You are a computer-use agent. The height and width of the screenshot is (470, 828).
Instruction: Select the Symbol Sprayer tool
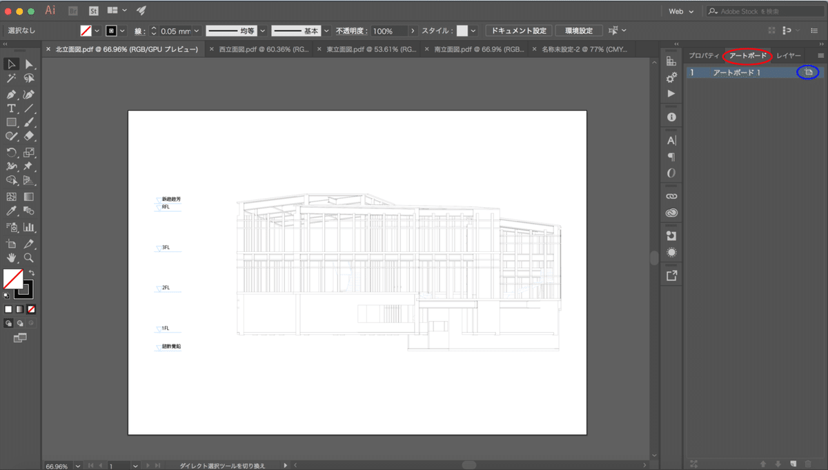[12, 227]
